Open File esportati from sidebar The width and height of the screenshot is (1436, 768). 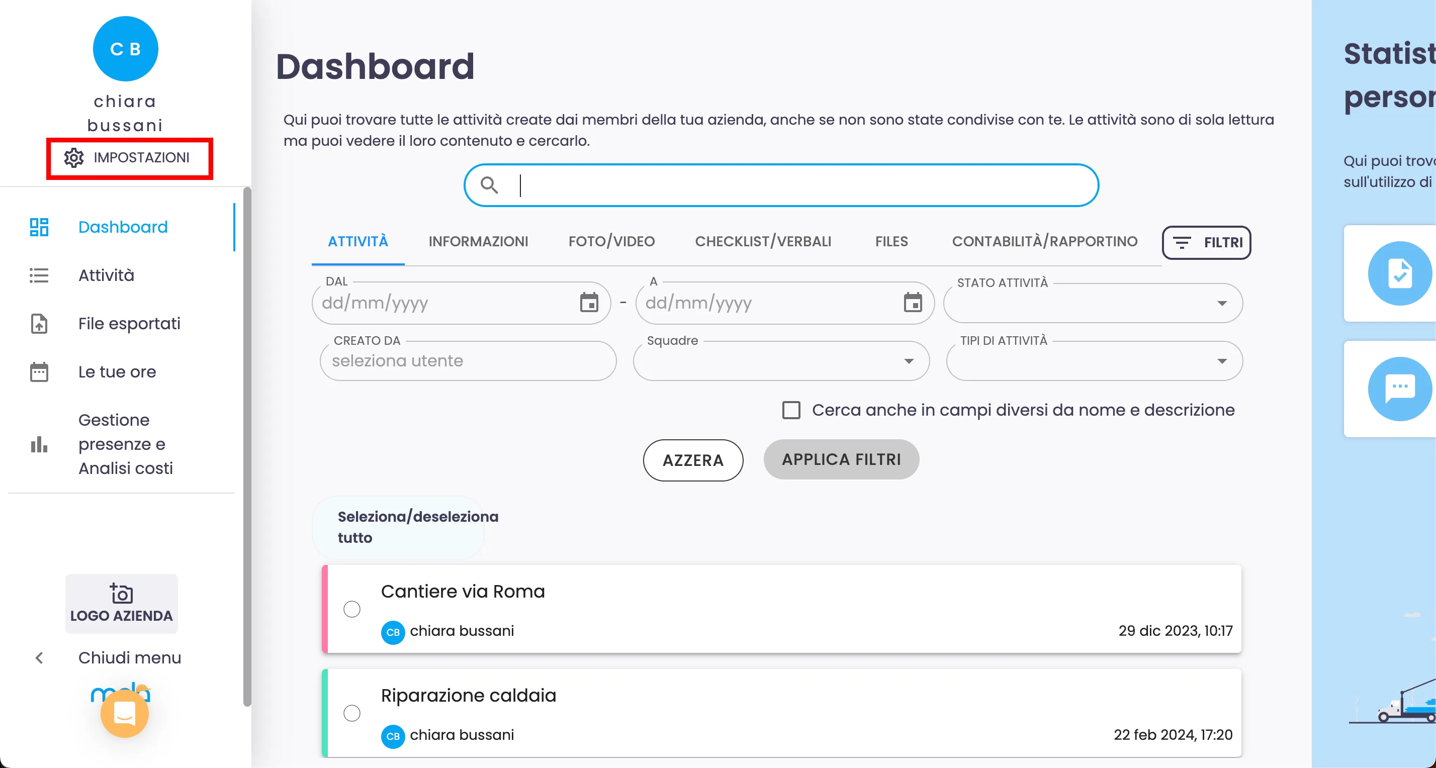point(129,323)
